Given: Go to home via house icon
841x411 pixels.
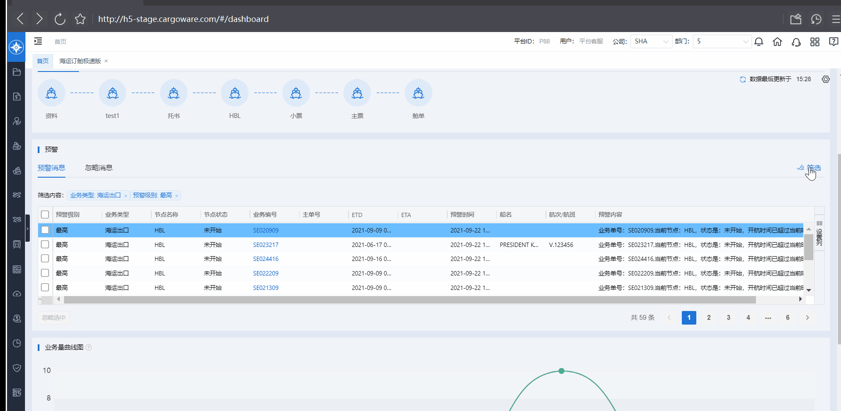Looking at the screenshot, I should click(777, 42).
